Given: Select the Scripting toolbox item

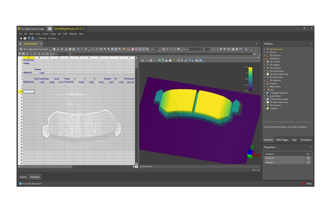Looking at the screenshot, I should click(x=273, y=108).
